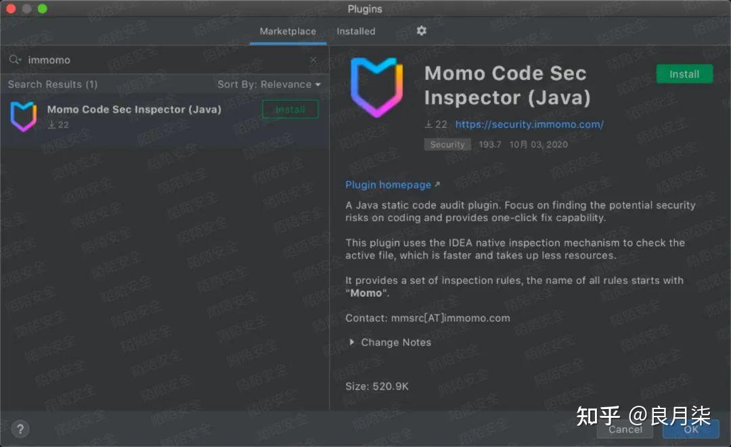Viewport: 731px width, 447px height.
Task: Focus the plugin search field containing immomo
Action: click(x=163, y=60)
